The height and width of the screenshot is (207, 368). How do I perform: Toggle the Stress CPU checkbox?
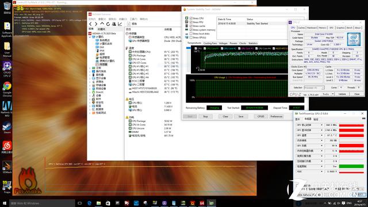pos(191,18)
